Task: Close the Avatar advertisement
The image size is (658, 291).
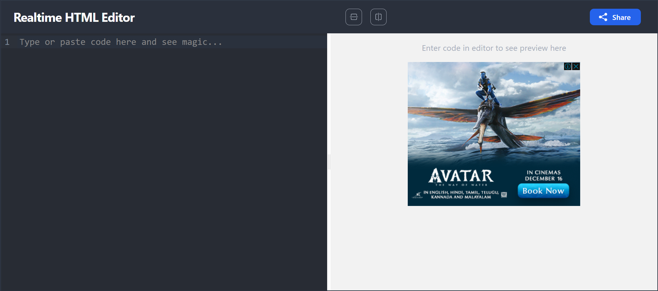Action: pyautogui.click(x=576, y=66)
